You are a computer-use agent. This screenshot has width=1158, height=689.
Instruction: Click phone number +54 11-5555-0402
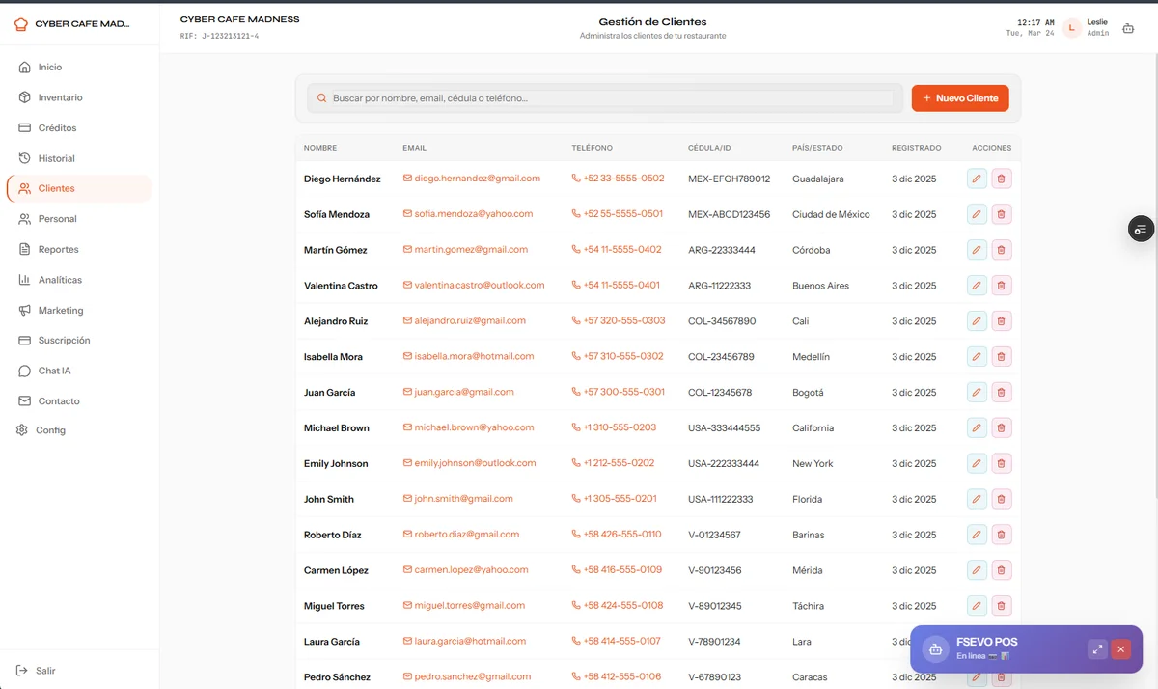[x=622, y=250]
